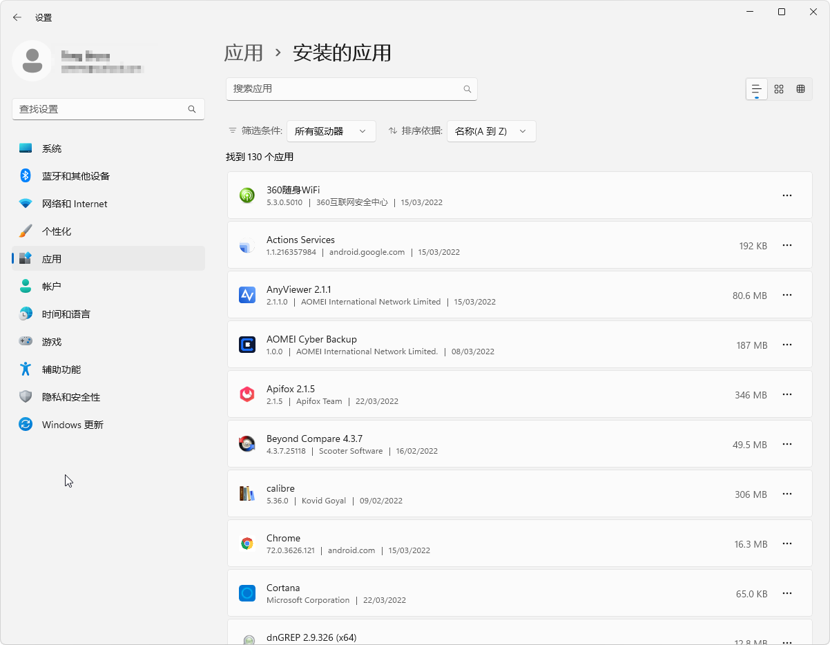
Task: Open more options for Beyond Compare 4.3.7
Action: tap(787, 444)
